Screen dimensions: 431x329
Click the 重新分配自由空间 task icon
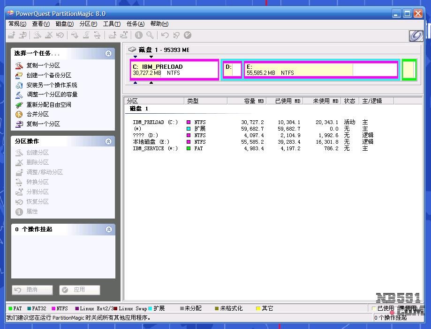coord(19,105)
